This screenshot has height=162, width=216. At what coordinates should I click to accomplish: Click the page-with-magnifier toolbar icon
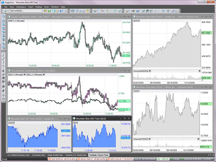65,11
